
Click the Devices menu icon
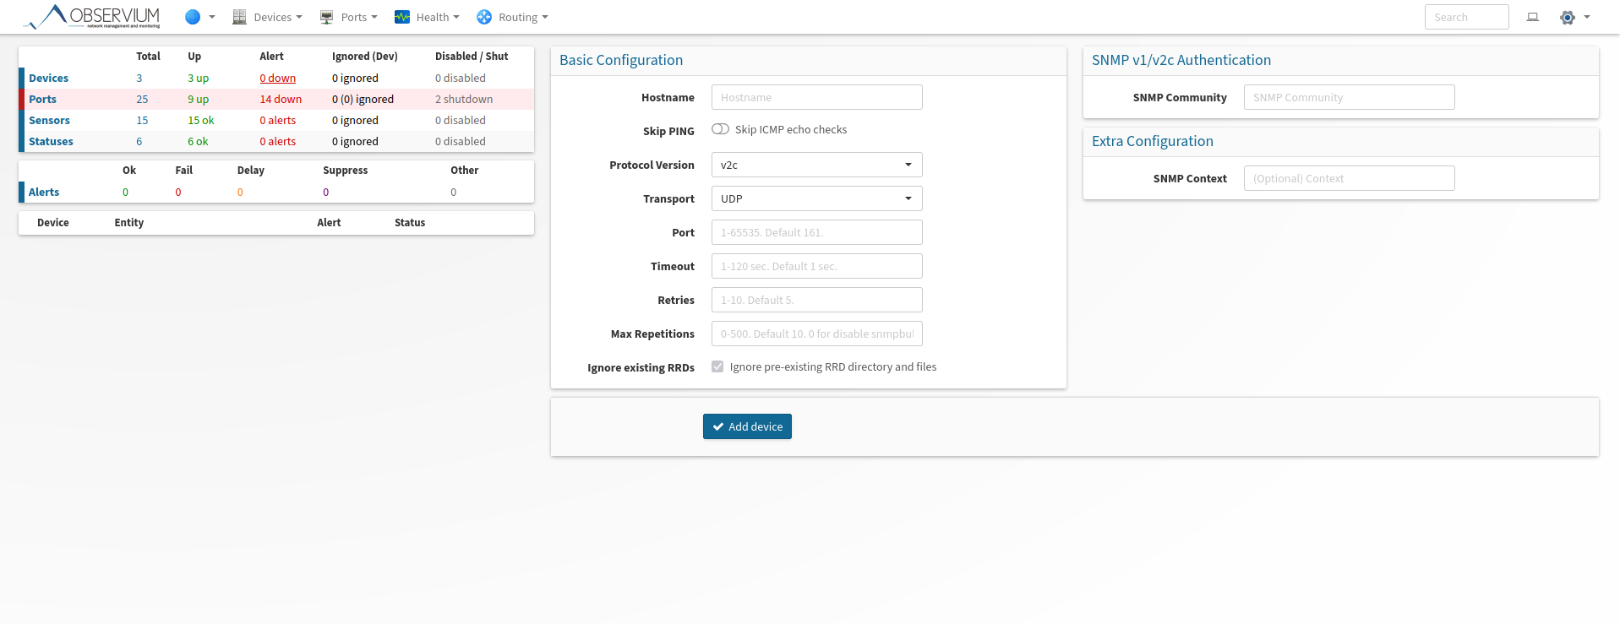coord(239,17)
